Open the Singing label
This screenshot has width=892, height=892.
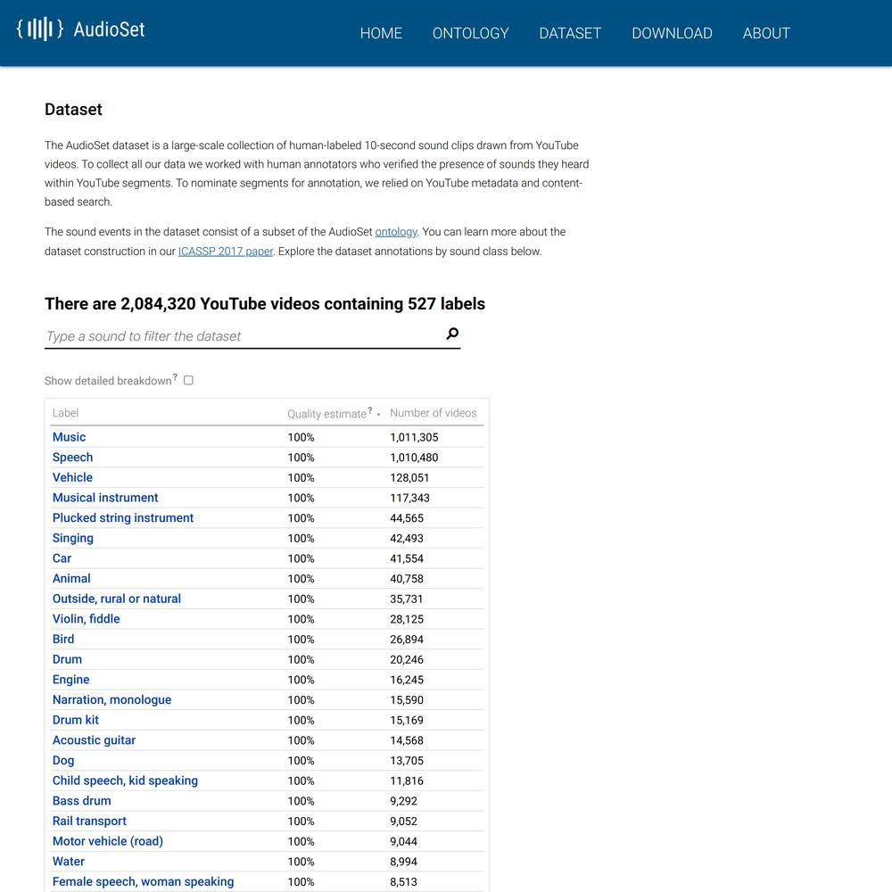(x=73, y=538)
